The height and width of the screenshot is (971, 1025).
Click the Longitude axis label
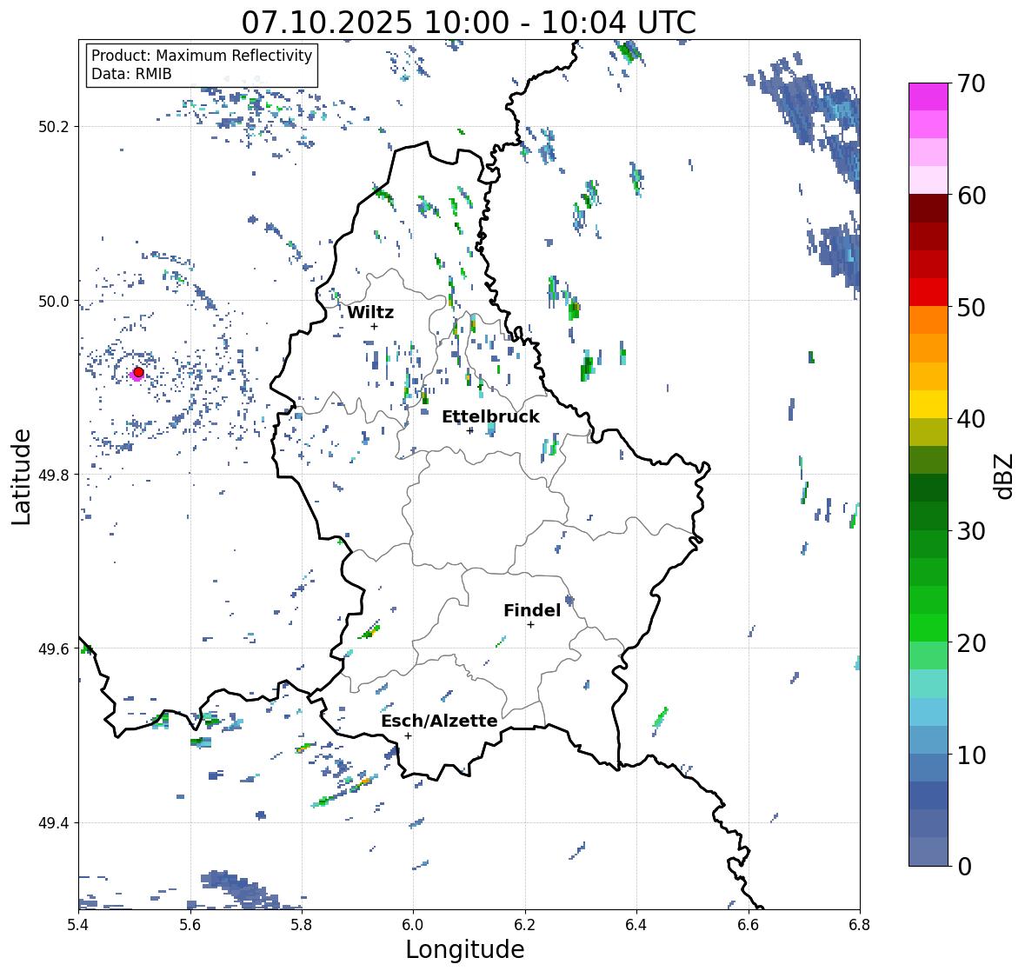(x=465, y=949)
